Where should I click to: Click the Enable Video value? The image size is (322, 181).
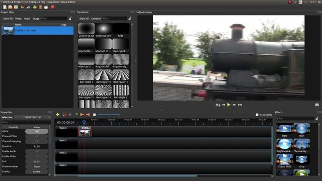tap(37, 156)
